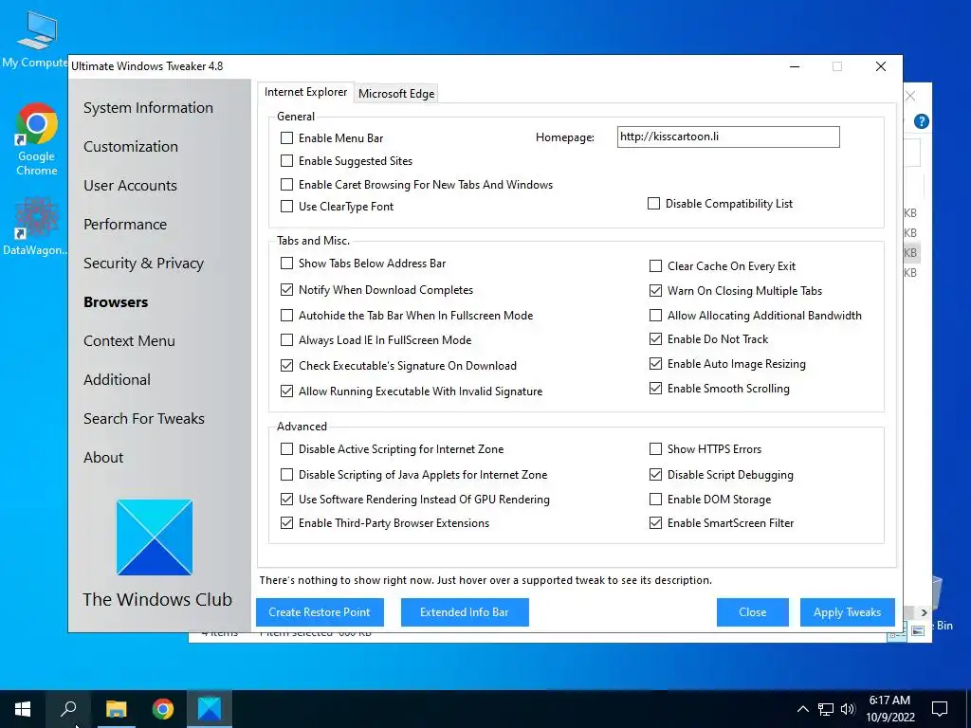Image resolution: width=971 pixels, height=728 pixels.
Task: Open the Windows Start menu
Action: coord(23,709)
